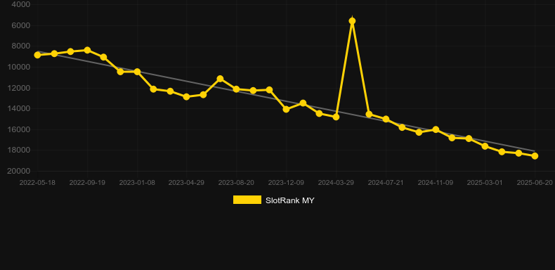Screen dimensions: 555x270
Task: Click the 14000 y-axis label
Action: click(19, 108)
